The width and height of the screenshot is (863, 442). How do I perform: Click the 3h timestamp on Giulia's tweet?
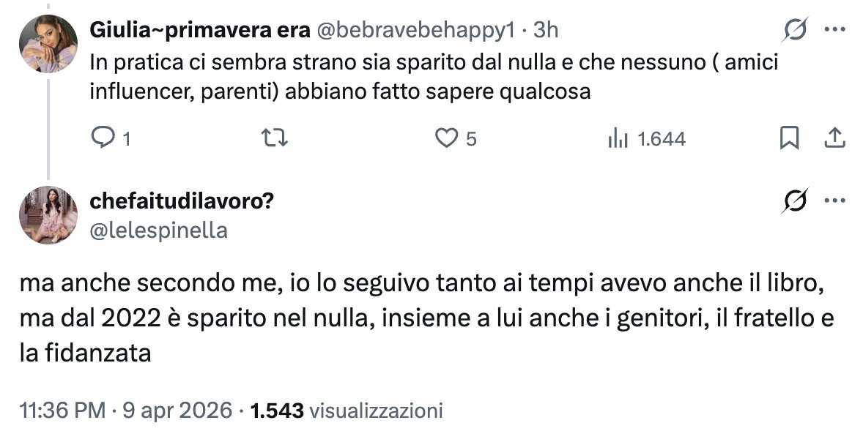point(546,30)
